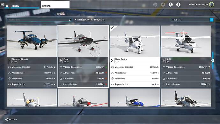Click the Extra 330LT title
The width and height of the screenshot is (220, 124).
click(66, 60)
